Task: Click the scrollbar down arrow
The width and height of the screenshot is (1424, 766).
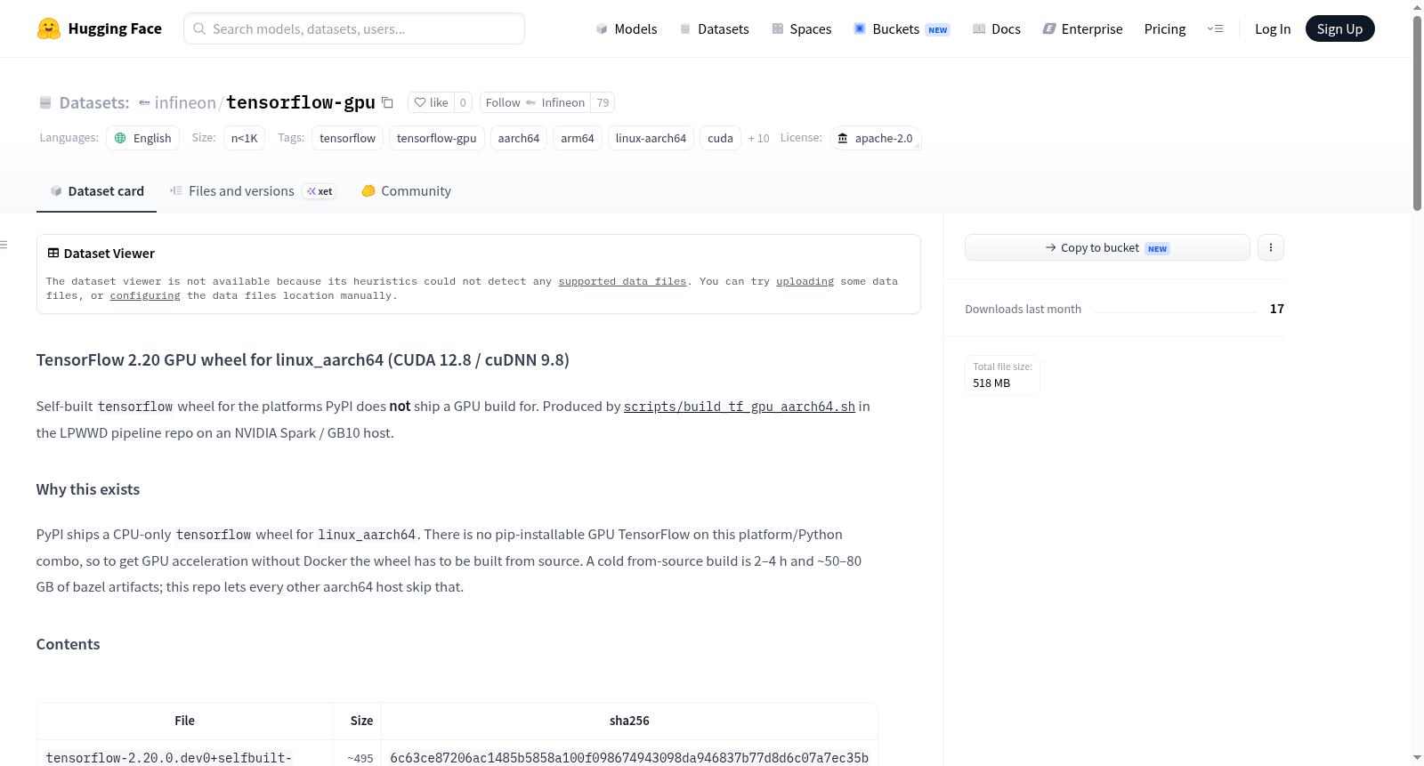Action: pos(1417,758)
